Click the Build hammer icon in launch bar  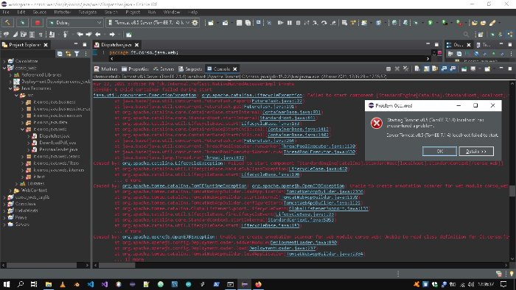tap(7, 23)
